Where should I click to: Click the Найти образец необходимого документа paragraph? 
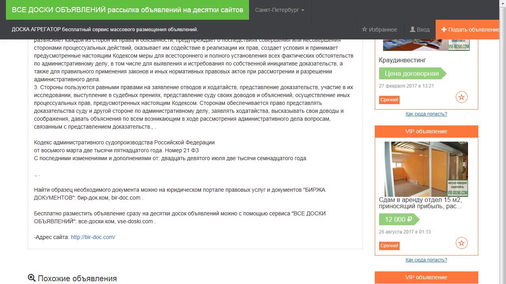[x=179, y=194]
